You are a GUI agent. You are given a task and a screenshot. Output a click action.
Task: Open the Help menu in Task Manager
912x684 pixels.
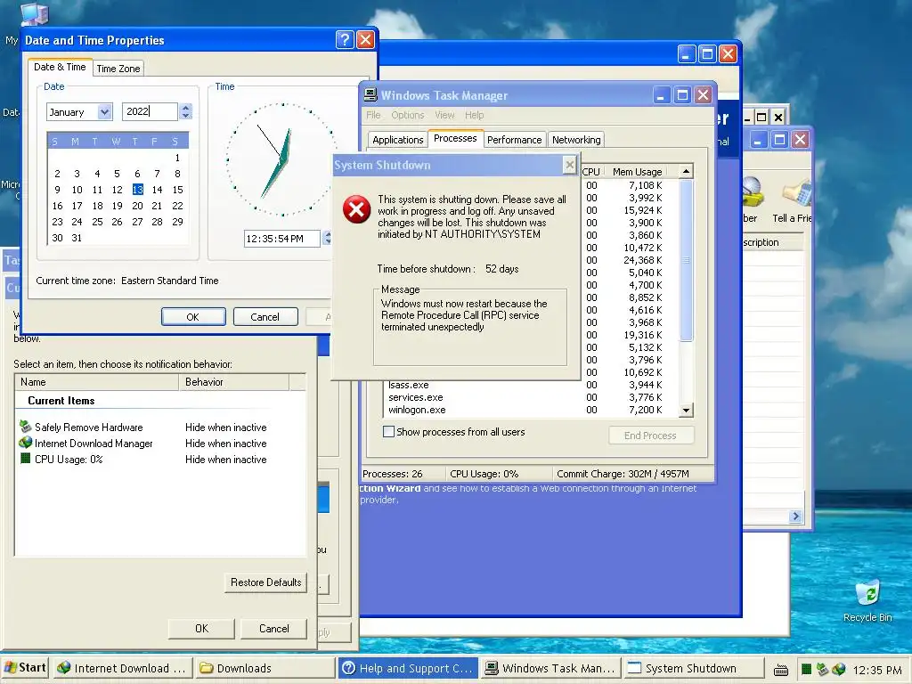pos(474,115)
